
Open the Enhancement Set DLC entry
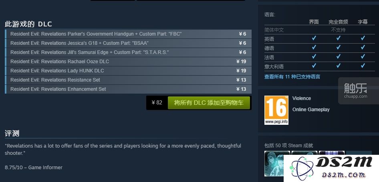(x=128, y=89)
